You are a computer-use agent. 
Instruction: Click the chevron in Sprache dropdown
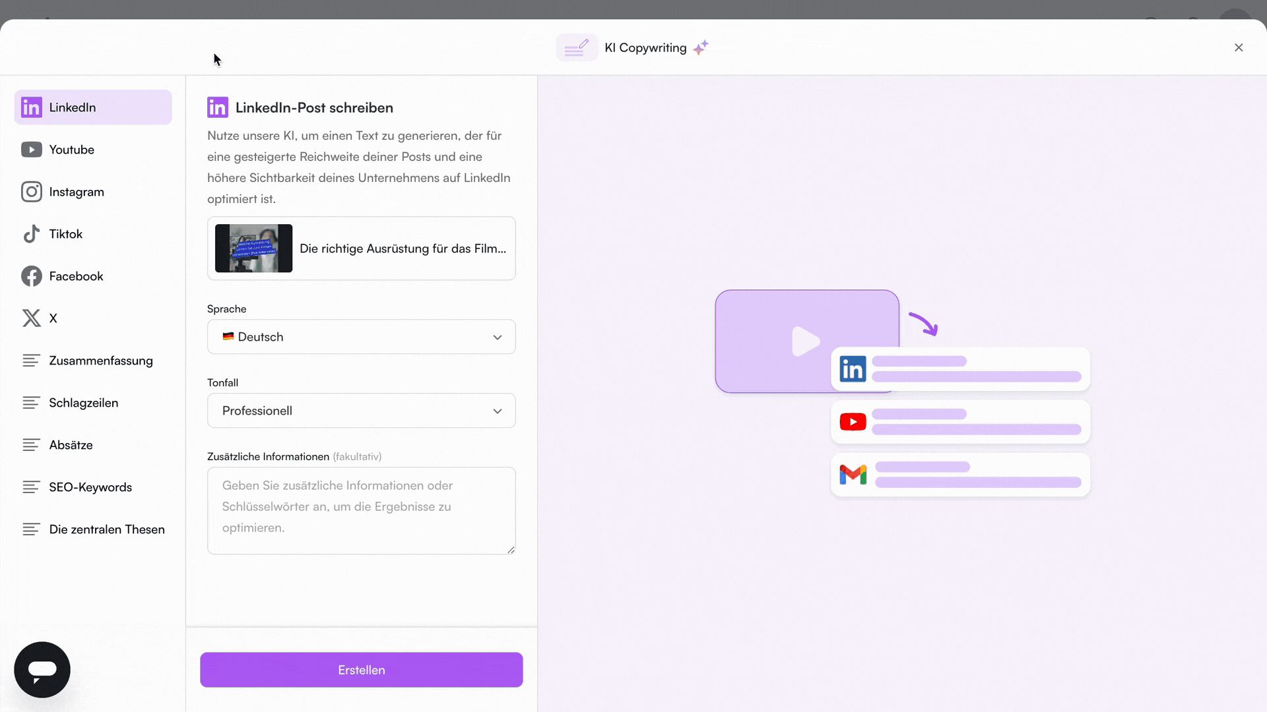pyautogui.click(x=498, y=337)
